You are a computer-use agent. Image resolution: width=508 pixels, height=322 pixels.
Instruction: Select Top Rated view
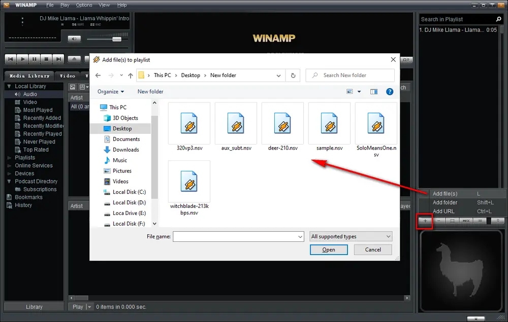pyautogui.click(x=36, y=150)
